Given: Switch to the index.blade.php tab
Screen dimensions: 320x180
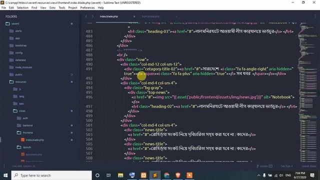Looking at the screenshot, I should (x=109, y=16).
